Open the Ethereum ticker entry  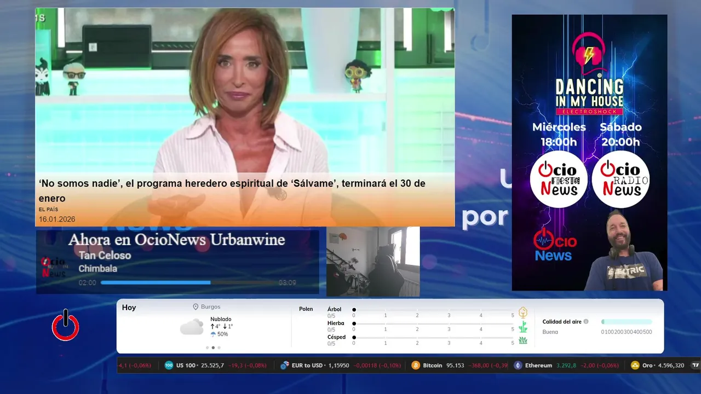(567, 366)
